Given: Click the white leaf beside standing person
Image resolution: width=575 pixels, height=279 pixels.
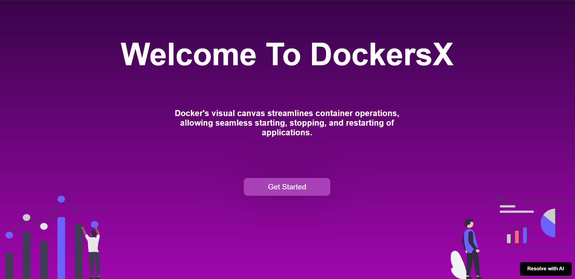Looking at the screenshot, I should [458, 265].
